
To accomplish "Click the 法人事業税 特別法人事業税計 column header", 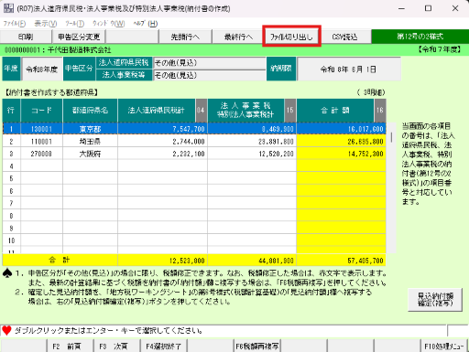I will [245, 111].
